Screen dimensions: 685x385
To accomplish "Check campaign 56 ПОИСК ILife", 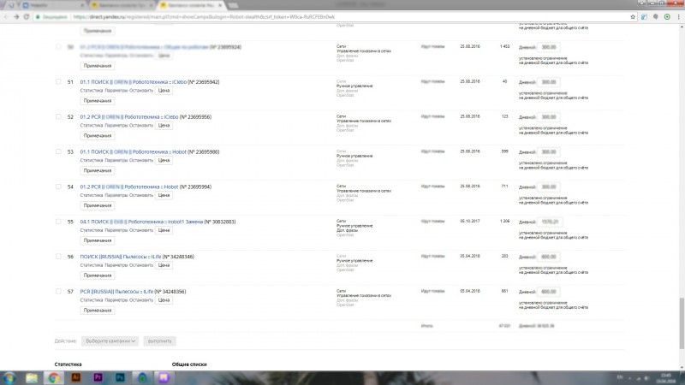I will coord(58,256).
